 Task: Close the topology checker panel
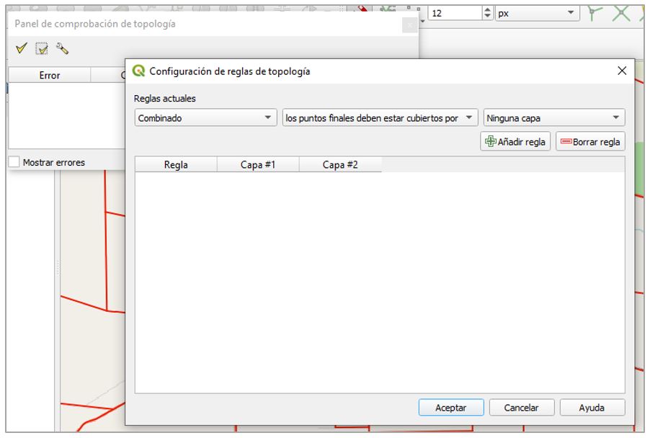click(x=409, y=25)
